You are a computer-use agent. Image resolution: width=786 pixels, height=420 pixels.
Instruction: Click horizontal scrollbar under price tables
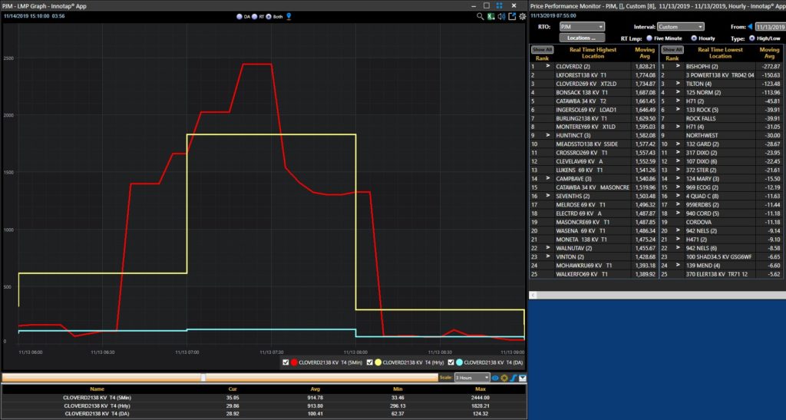pos(657,295)
